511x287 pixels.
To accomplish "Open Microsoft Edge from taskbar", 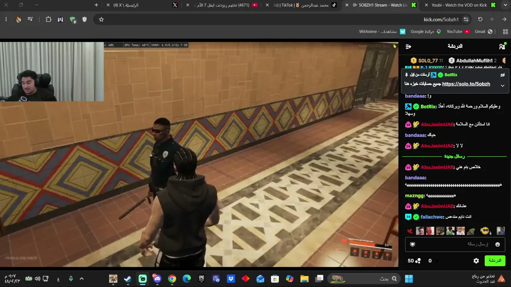I will point(187,279).
